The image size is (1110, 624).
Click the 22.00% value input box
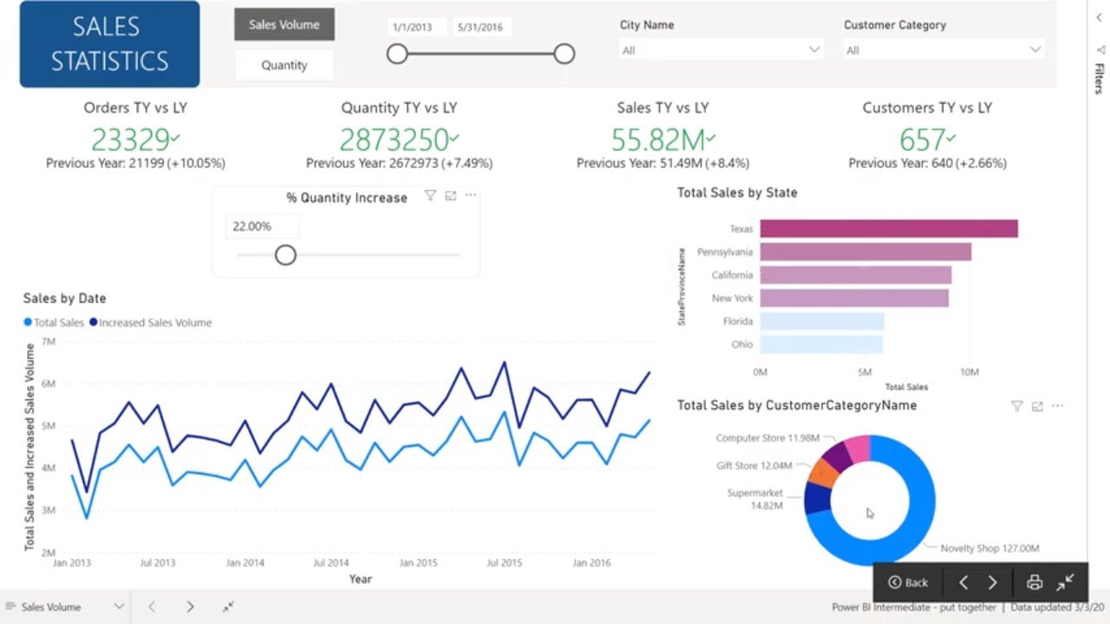pyautogui.click(x=263, y=226)
